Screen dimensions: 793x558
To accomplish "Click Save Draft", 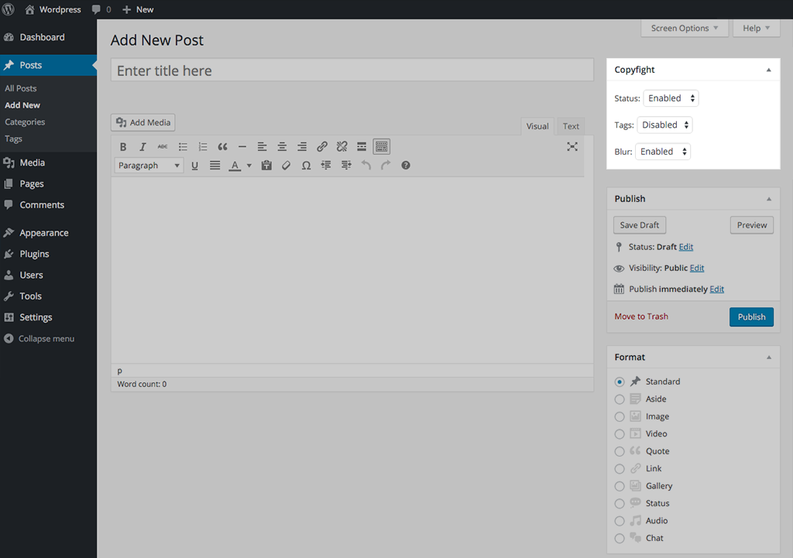I will pos(639,225).
